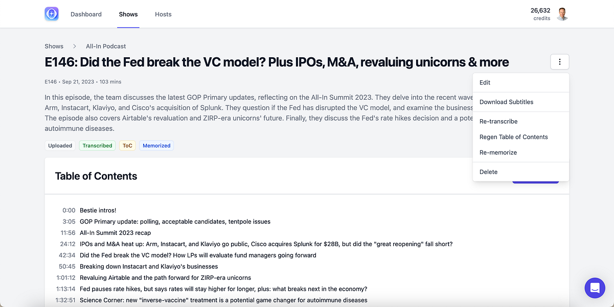
Task: Click the Transcribed status badge
Action: coord(97,146)
